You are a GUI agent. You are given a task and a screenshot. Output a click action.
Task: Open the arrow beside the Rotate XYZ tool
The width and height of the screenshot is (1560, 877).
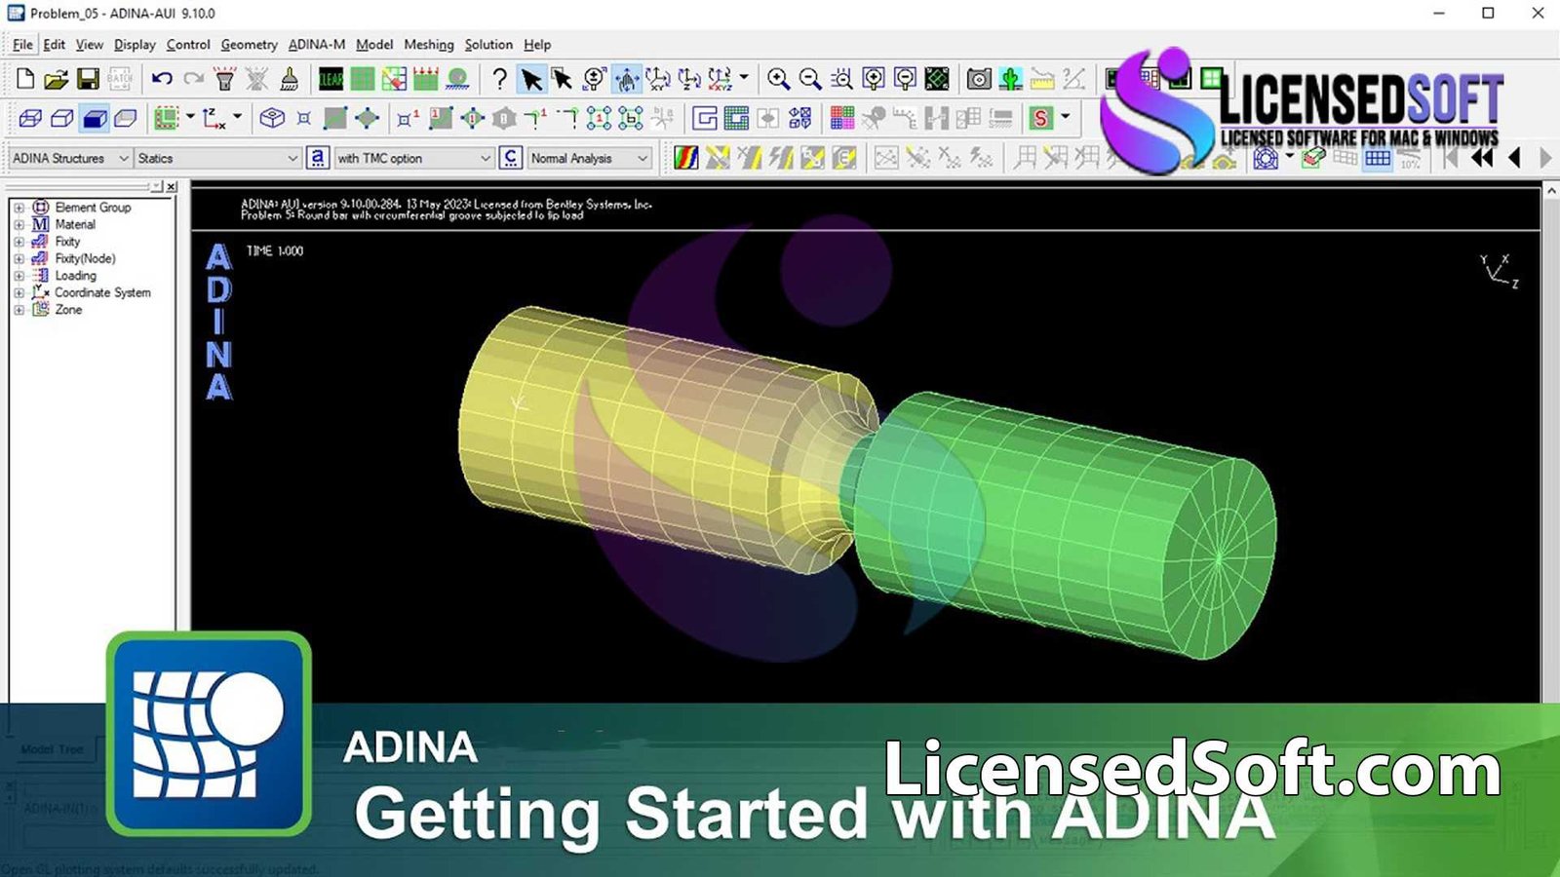pyautogui.click(x=744, y=77)
